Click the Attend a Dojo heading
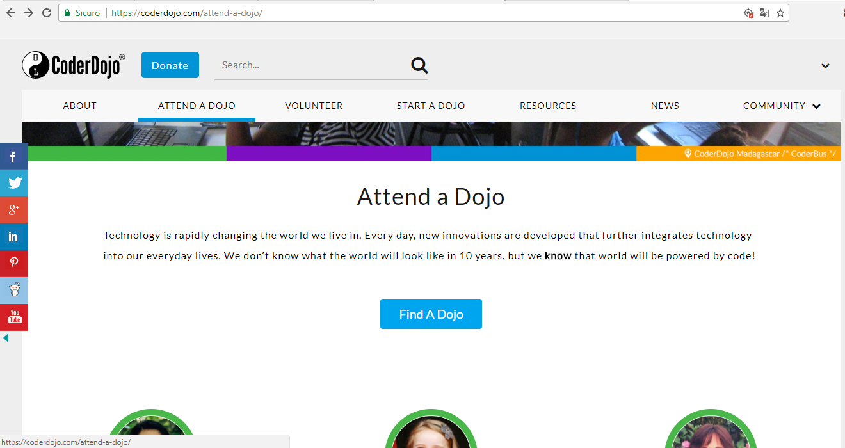845x448 pixels. tap(431, 196)
